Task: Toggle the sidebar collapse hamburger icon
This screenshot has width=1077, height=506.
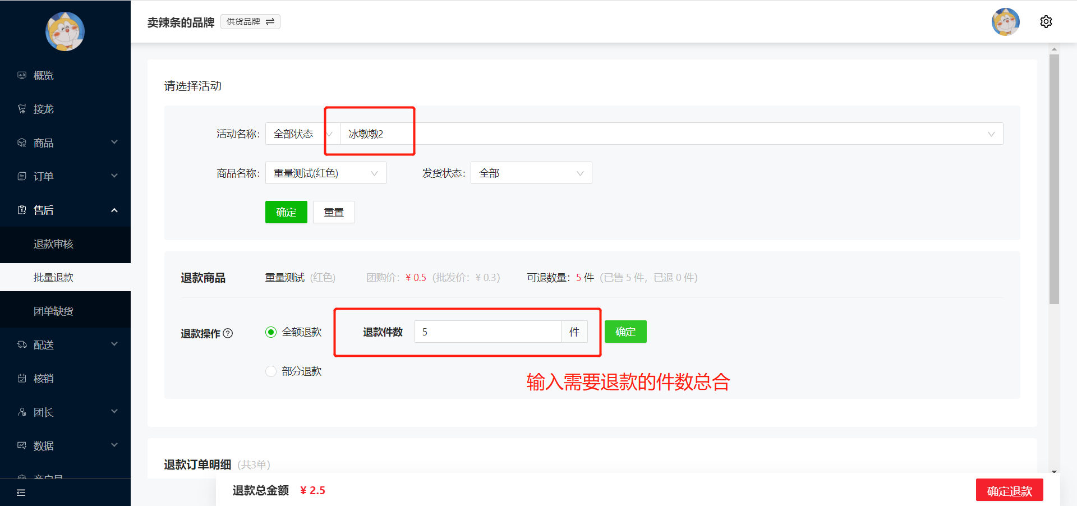Action: (21, 493)
